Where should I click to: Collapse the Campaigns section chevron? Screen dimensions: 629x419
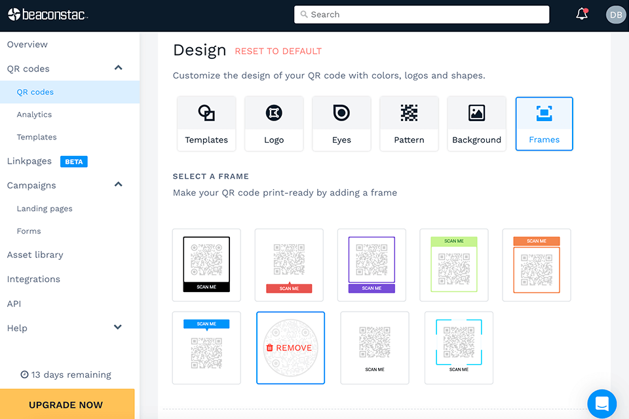119,185
